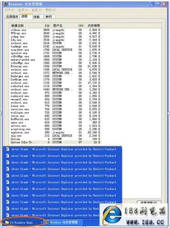Switch to the 联网 tab
The image size is (170, 228).
49,17
